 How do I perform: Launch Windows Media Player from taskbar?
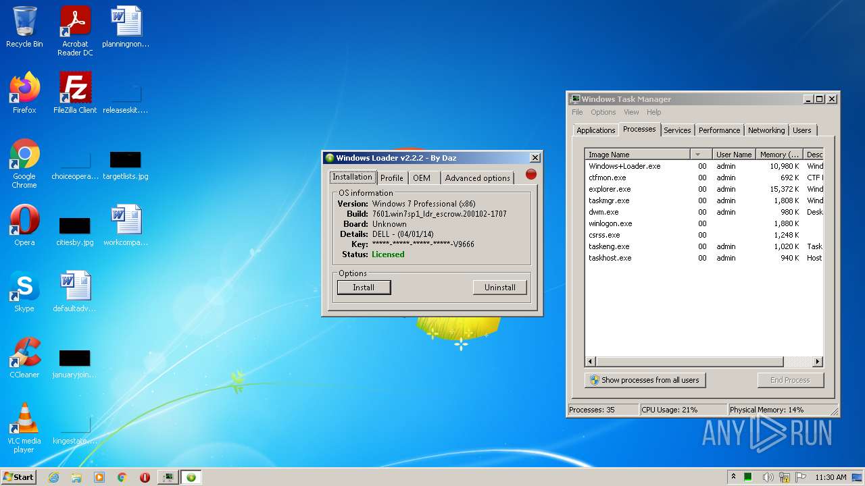99,477
